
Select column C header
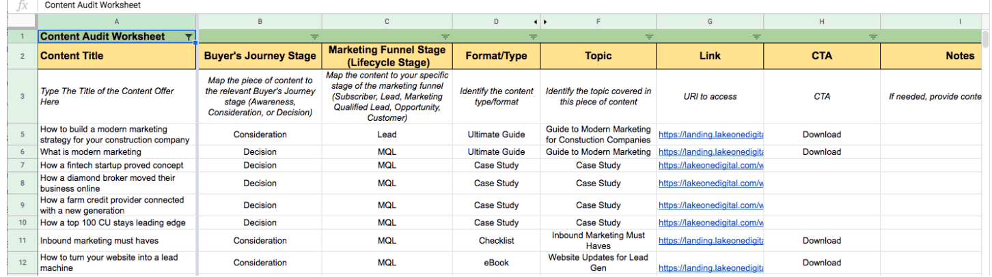coord(387,22)
